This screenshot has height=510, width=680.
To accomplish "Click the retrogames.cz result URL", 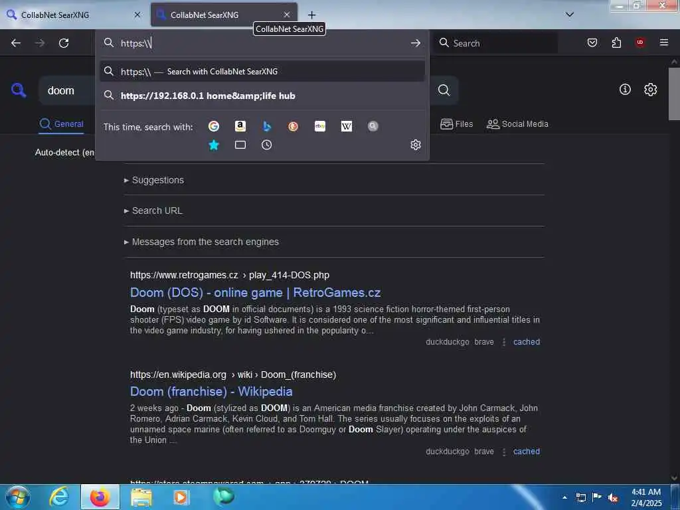I will coord(229,275).
